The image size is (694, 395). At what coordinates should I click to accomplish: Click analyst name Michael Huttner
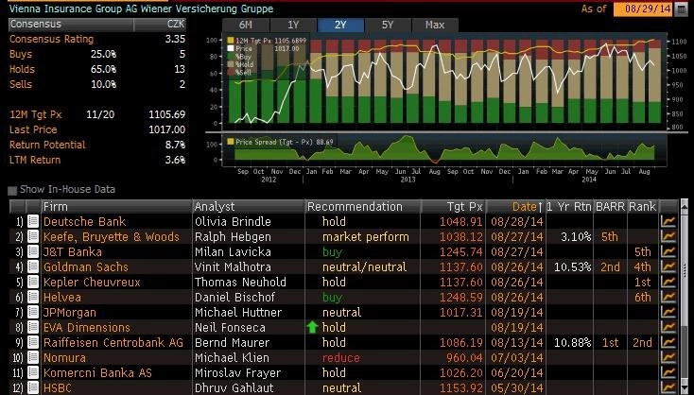(x=238, y=312)
